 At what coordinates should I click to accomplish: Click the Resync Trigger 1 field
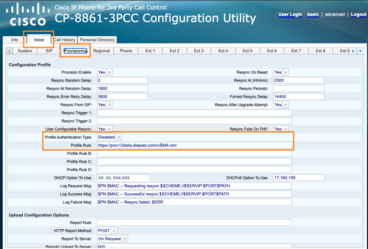click(194, 113)
